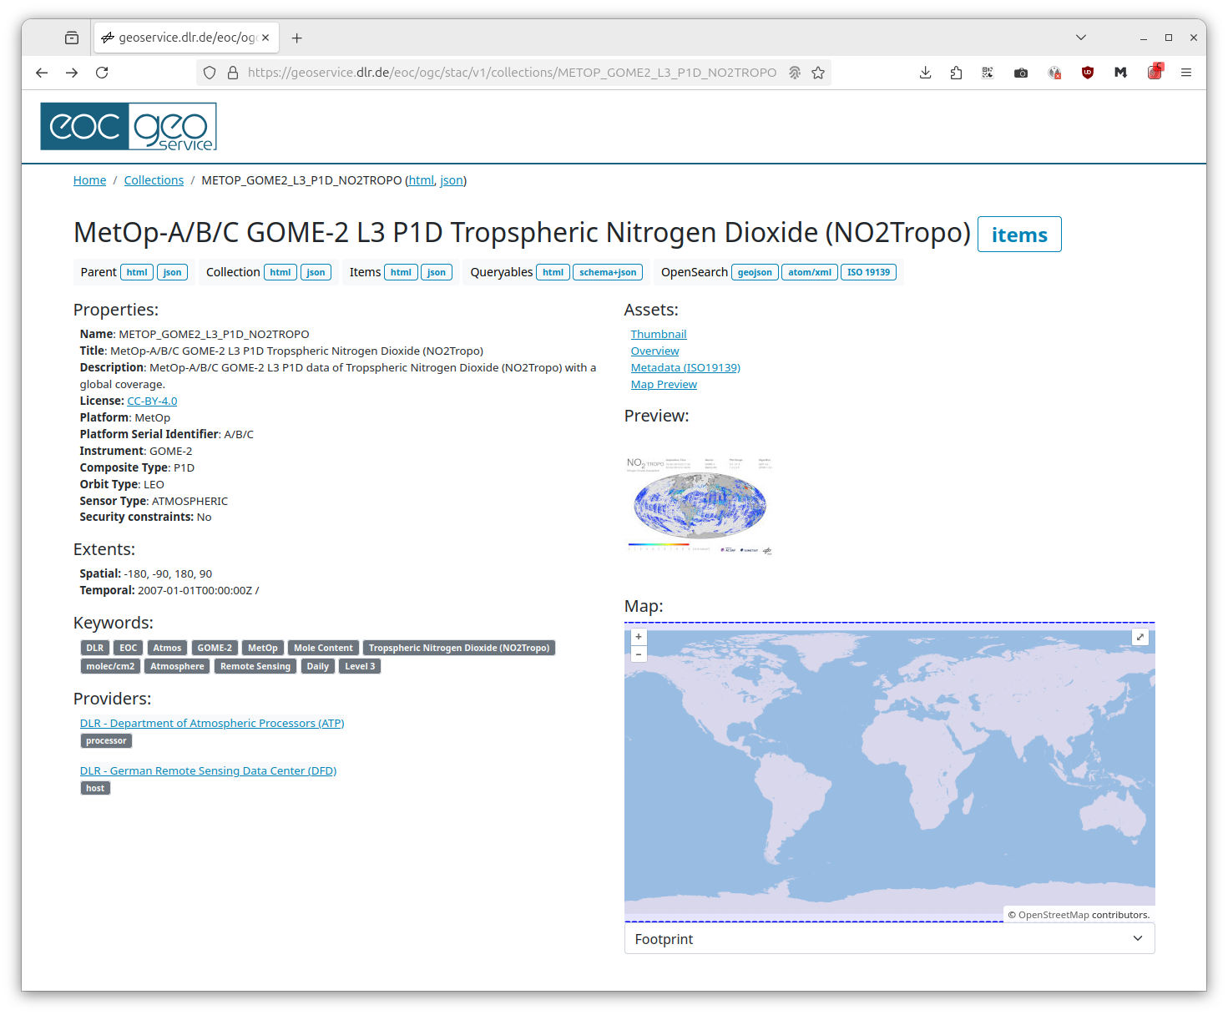The width and height of the screenshot is (1228, 1015).
Task: View Items in html format
Action: coord(401,272)
